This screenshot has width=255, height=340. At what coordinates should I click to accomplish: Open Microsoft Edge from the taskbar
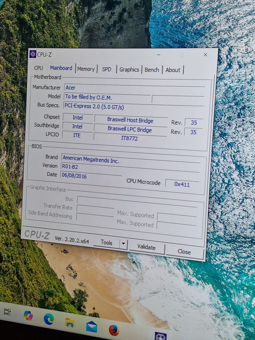49,319
